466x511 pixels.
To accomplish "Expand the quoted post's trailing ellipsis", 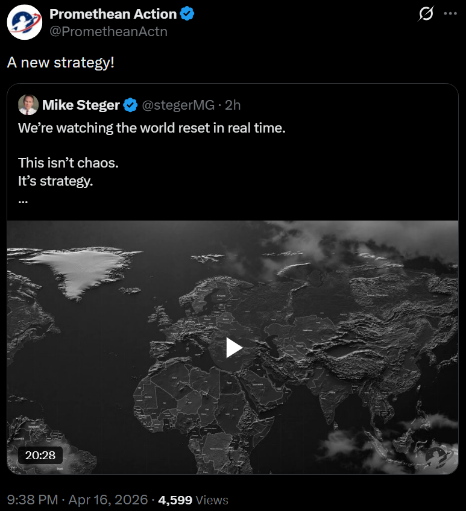I will [23, 199].
